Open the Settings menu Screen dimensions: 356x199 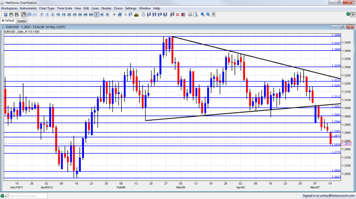pos(131,8)
